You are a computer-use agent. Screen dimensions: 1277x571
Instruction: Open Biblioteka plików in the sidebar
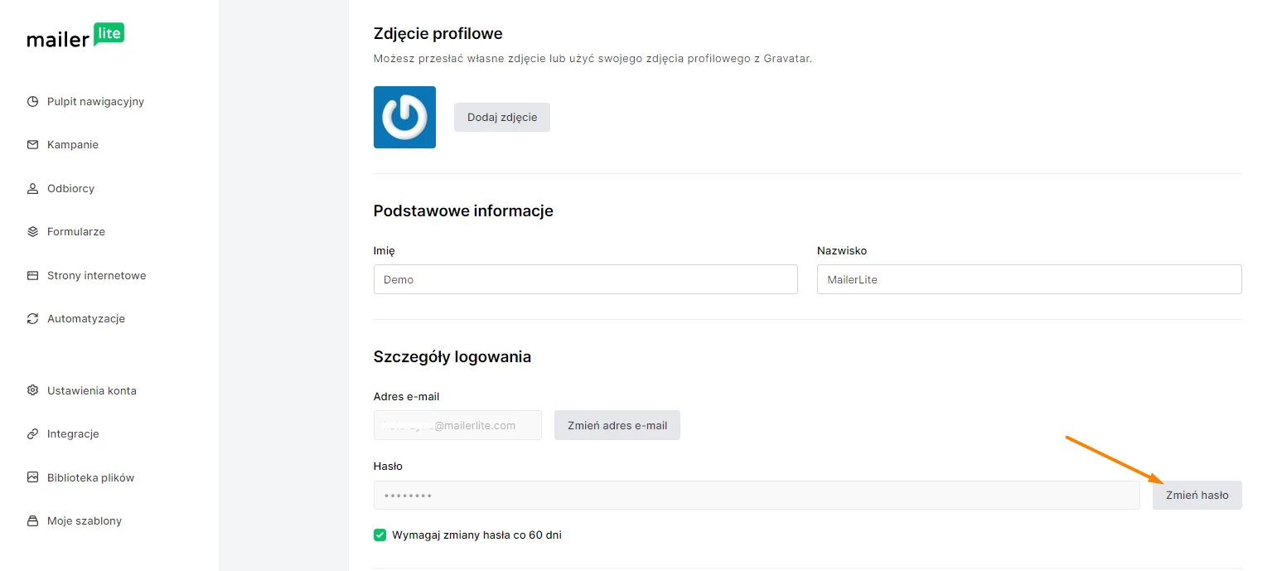89,477
